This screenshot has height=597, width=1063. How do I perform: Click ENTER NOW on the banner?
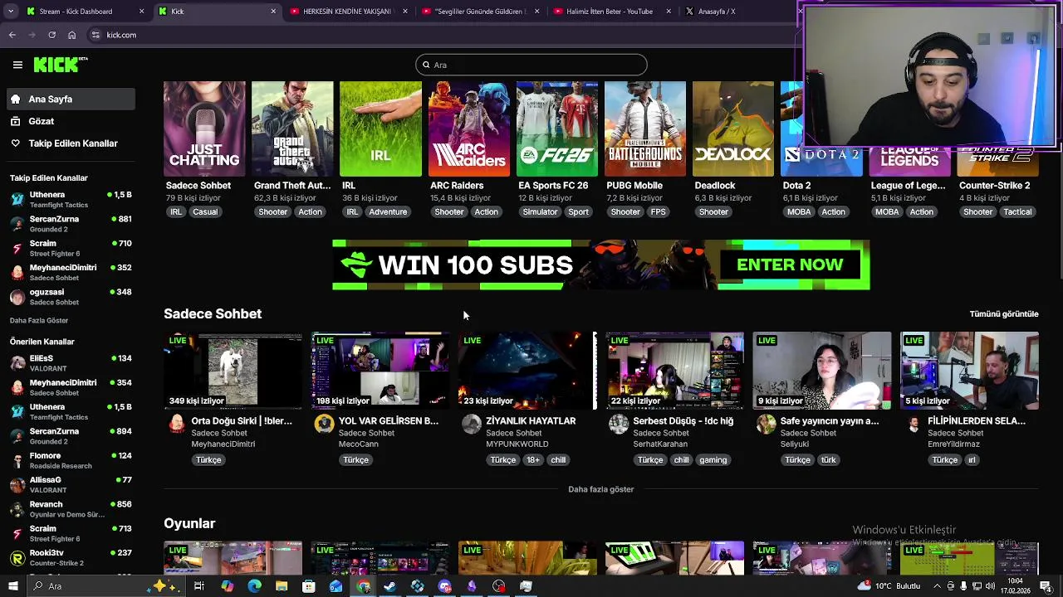(x=790, y=265)
